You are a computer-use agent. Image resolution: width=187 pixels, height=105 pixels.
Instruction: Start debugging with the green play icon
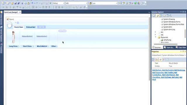(x=50, y=3)
